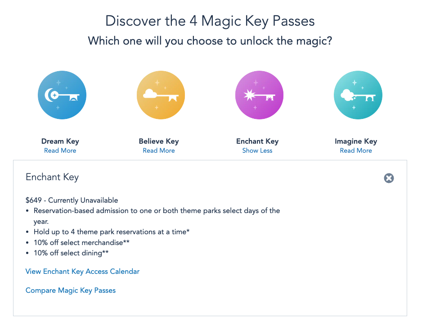Open Compare Magic Key Passes link

71,291
